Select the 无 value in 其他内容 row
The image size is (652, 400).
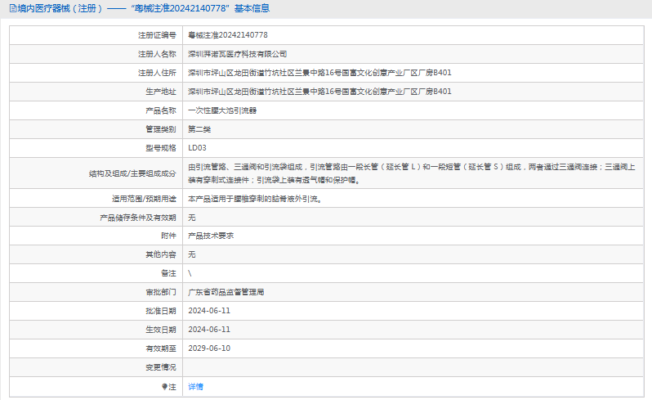[192, 254]
